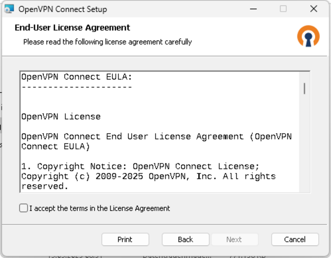Print the license agreement
The image size is (331, 258).
coord(125,239)
